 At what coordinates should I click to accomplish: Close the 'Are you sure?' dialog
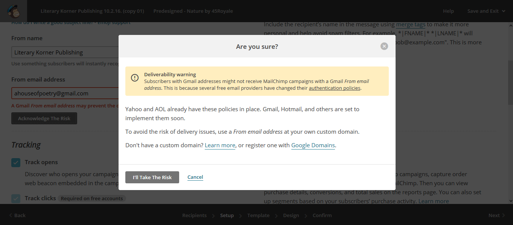(x=384, y=46)
